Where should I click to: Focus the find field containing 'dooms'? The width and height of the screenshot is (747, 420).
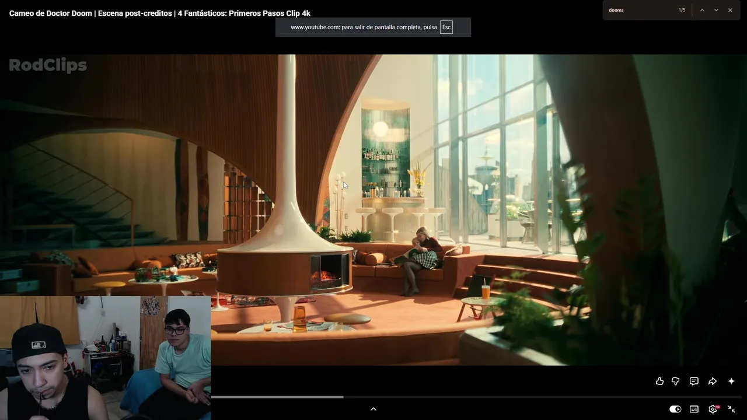(639, 10)
